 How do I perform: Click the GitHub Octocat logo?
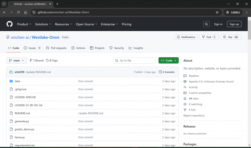9,24
